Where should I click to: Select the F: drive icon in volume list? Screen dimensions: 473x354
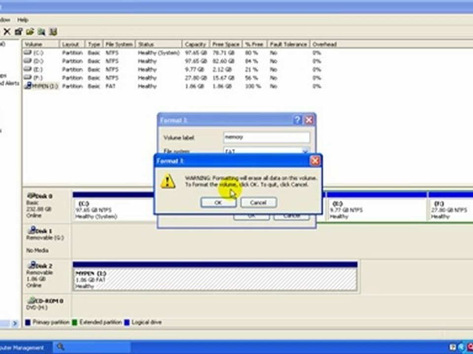pos(28,78)
